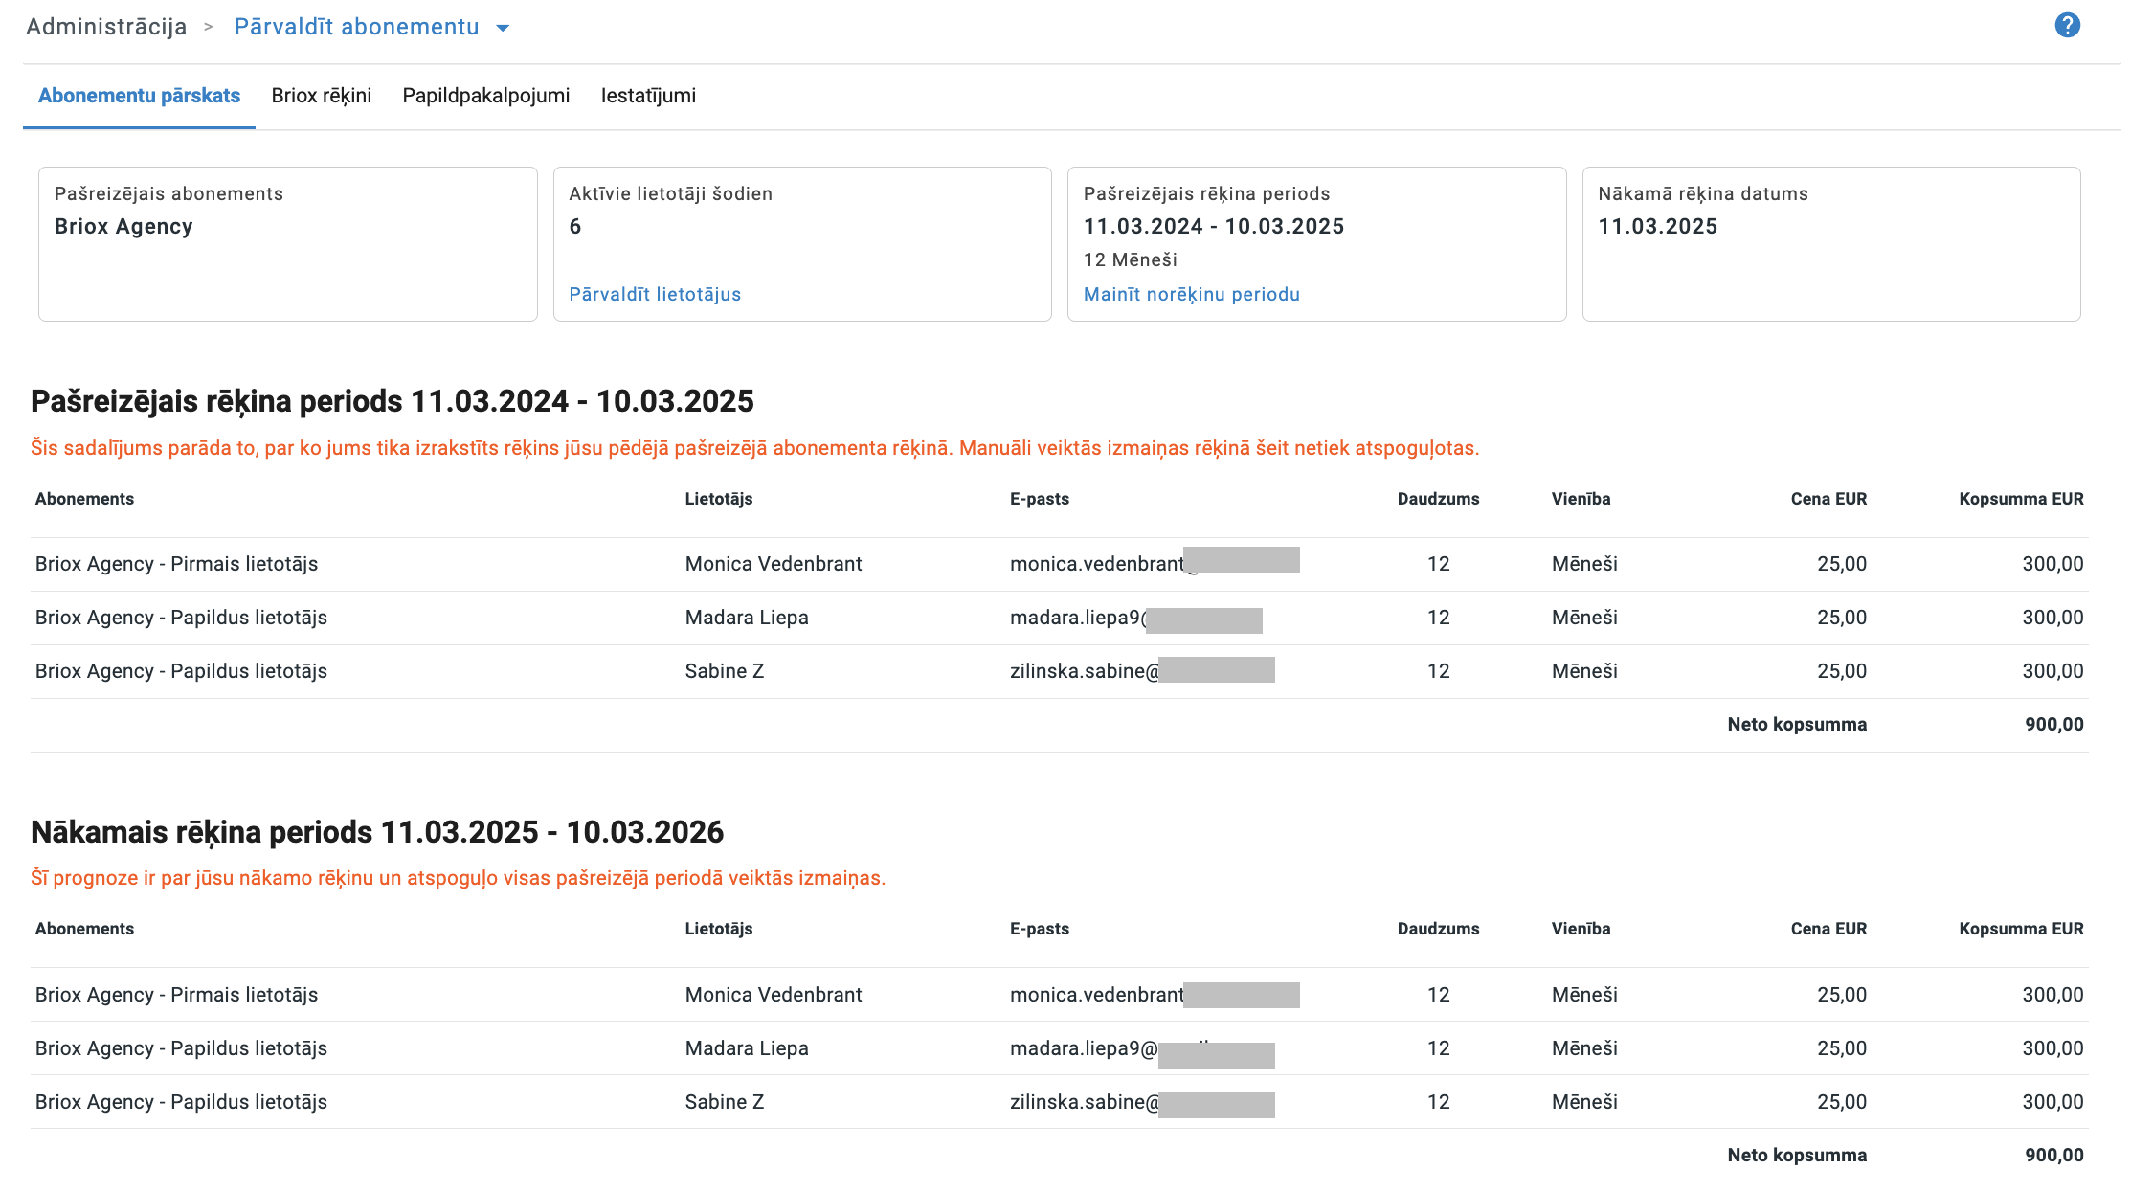Click Sabine Z in current period table

click(725, 671)
